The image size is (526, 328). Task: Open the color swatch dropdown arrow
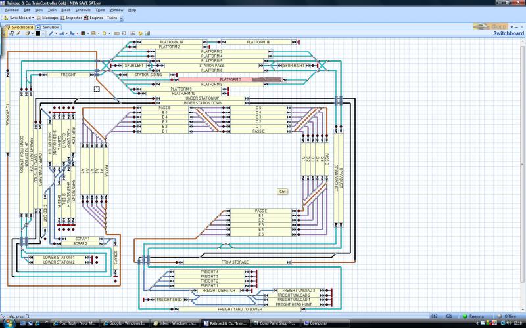[x=43, y=33]
